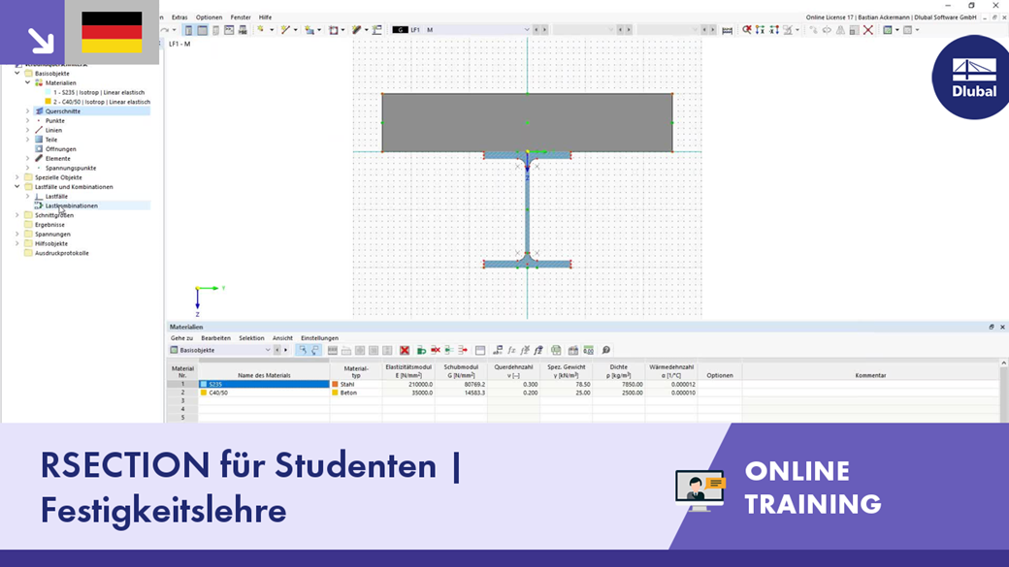This screenshot has width=1009, height=567.
Task: Click the table window layout icon
Action: click(x=480, y=350)
